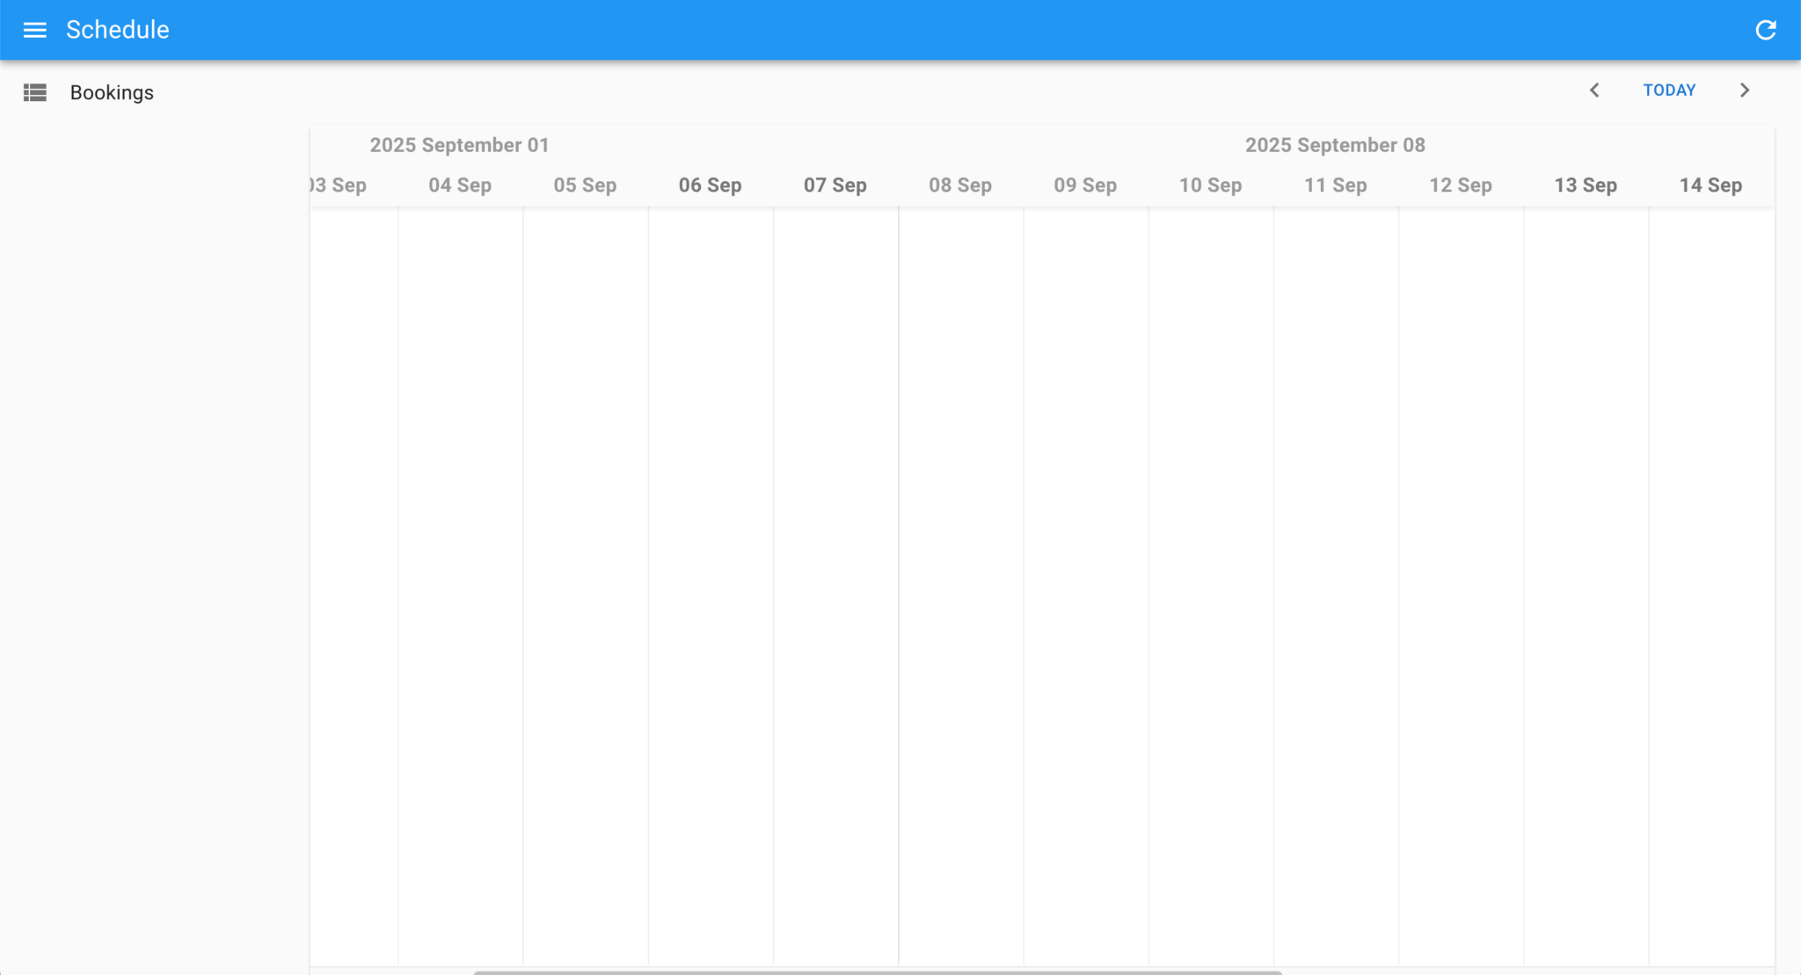This screenshot has height=975, width=1801.
Task: Select the 04 Sep day column header
Action: pos(460,186)
